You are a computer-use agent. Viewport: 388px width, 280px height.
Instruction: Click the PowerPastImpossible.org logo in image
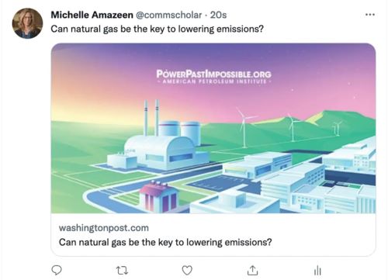pos(213,74)
